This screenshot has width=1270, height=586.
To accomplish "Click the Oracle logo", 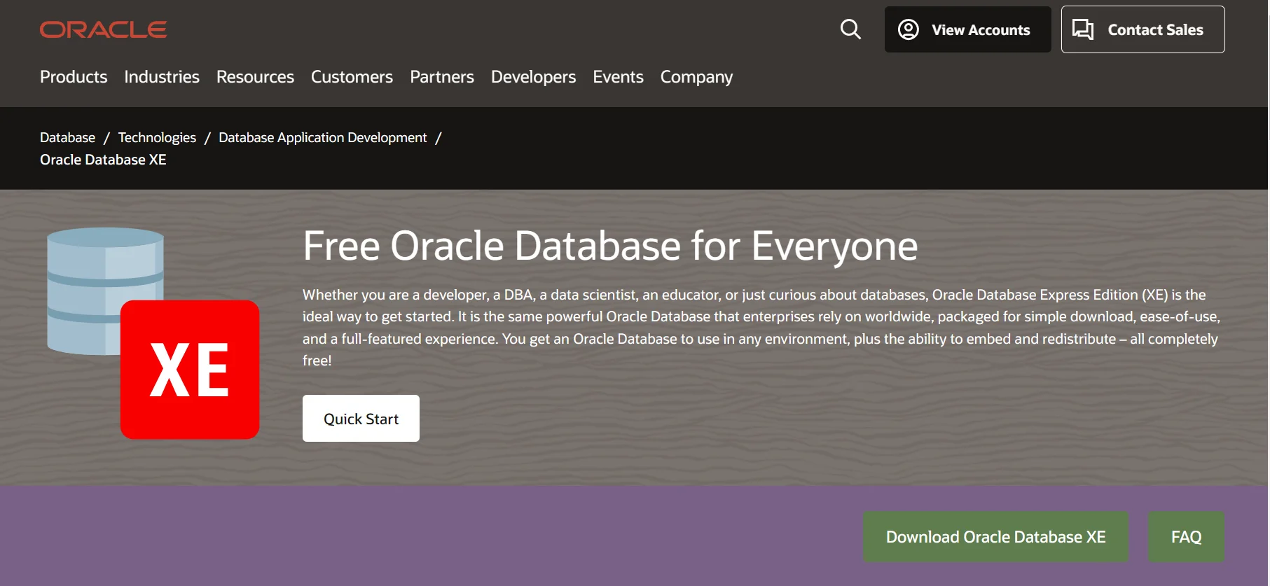I will (x=103, y=29).
